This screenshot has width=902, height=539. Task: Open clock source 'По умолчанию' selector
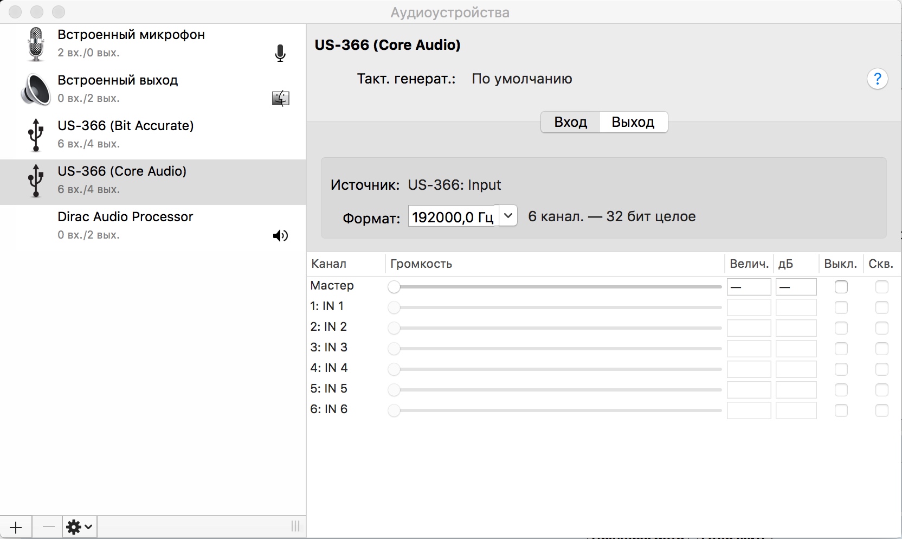click(x=521, y=79)
